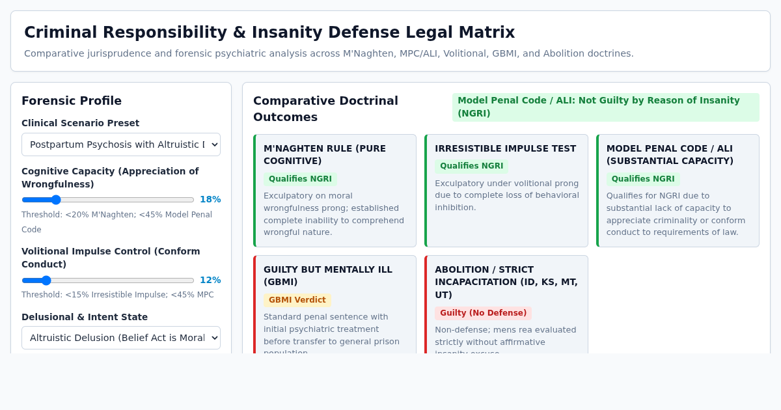Click the Model Penal Code substantial capacity description
781x410 pixels.
[676, 214]
